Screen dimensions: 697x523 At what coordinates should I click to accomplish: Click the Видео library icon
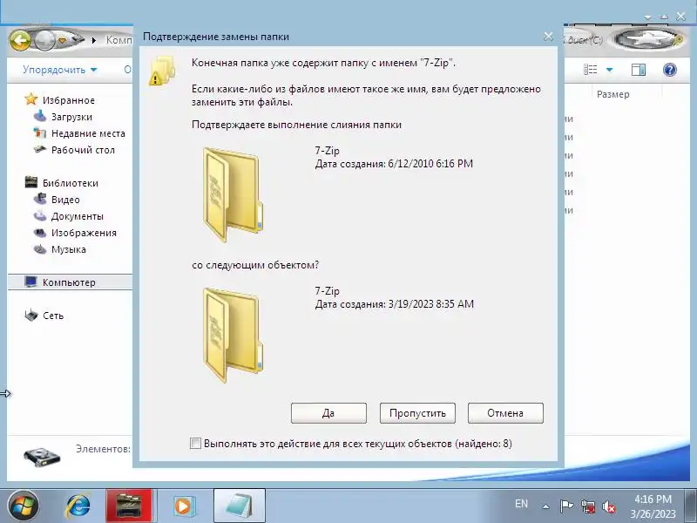pos(40,199)
